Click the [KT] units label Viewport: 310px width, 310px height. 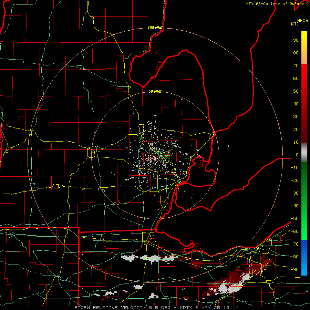[294, 24]
